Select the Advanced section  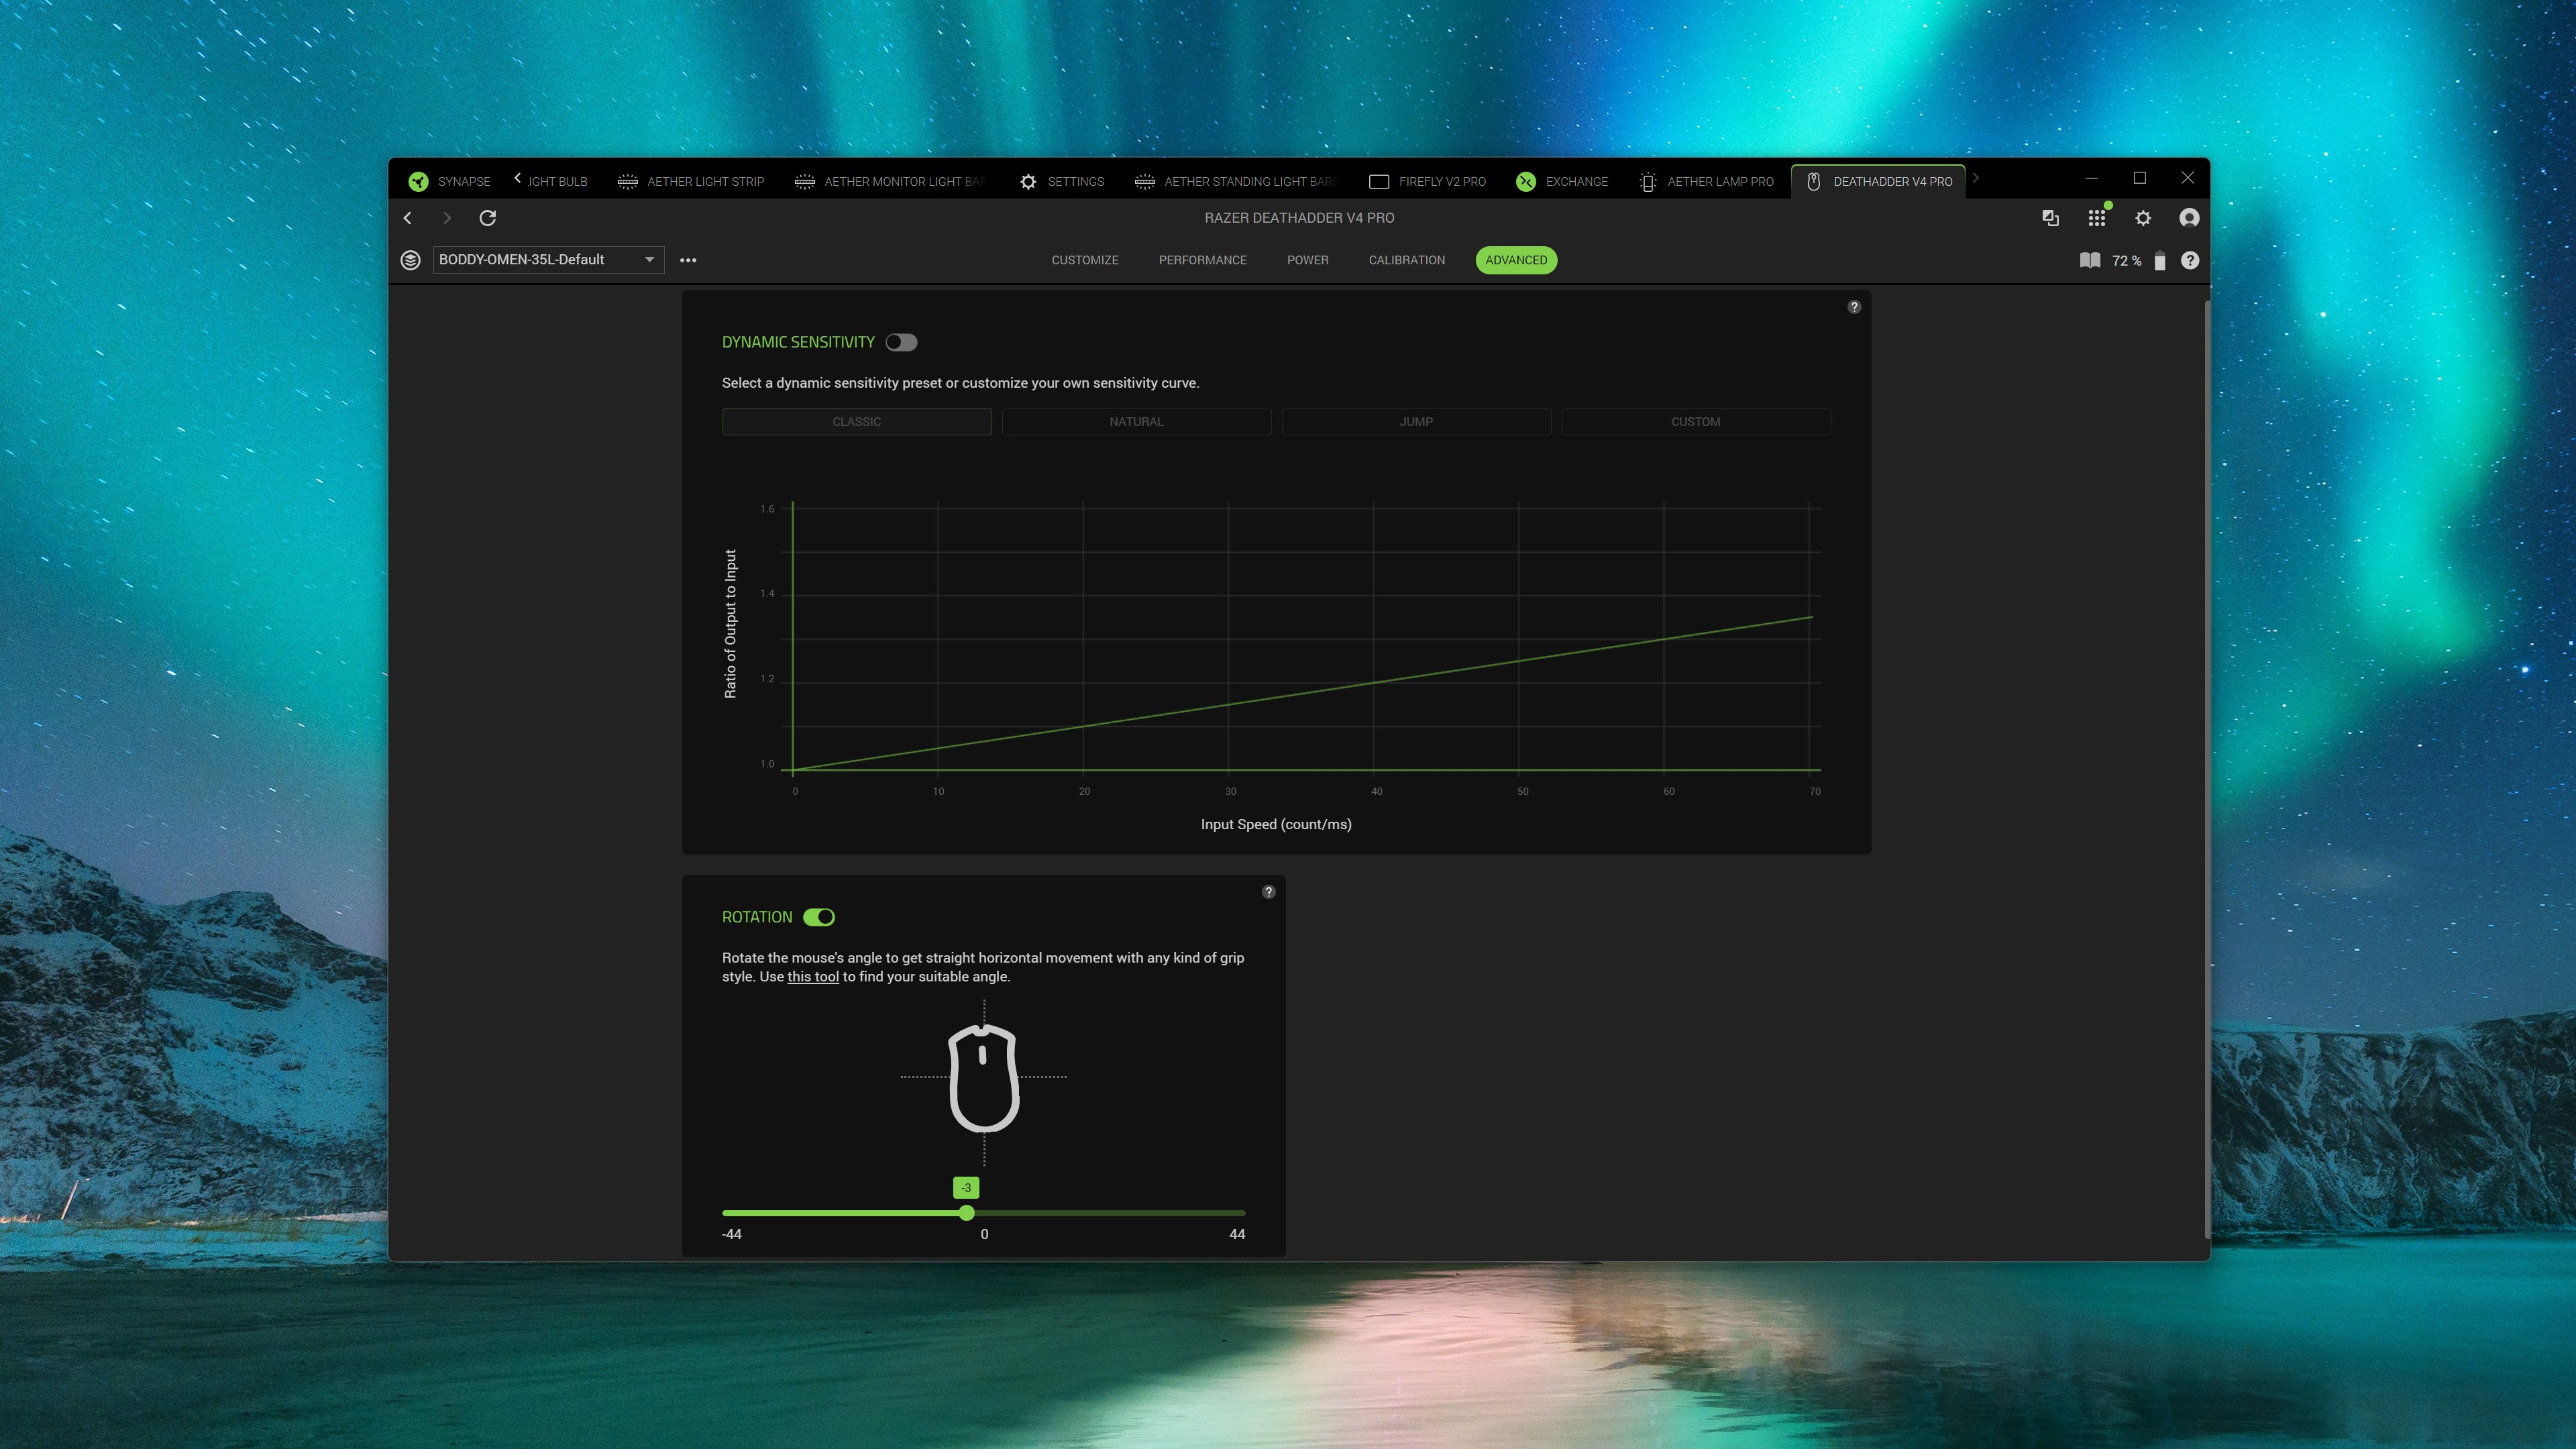tap(1516, 260)
